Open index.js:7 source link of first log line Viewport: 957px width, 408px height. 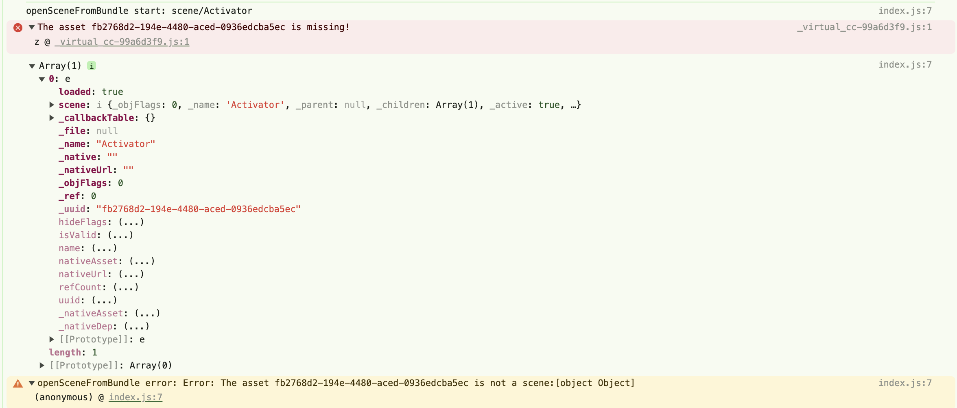tap(905, 11)
